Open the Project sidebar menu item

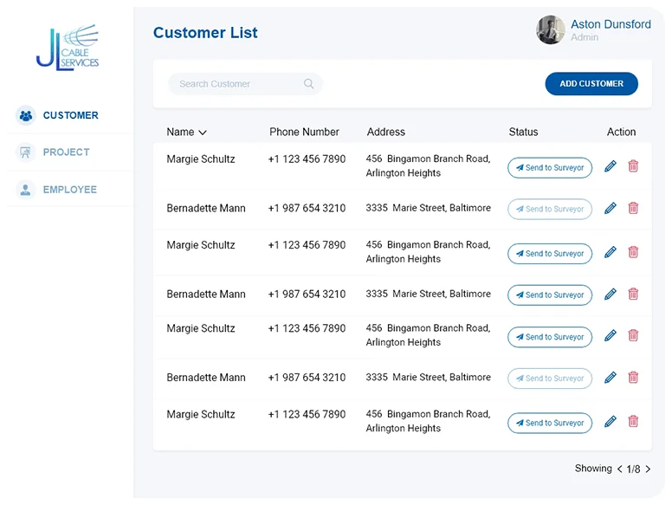click(x=66, y=152)
